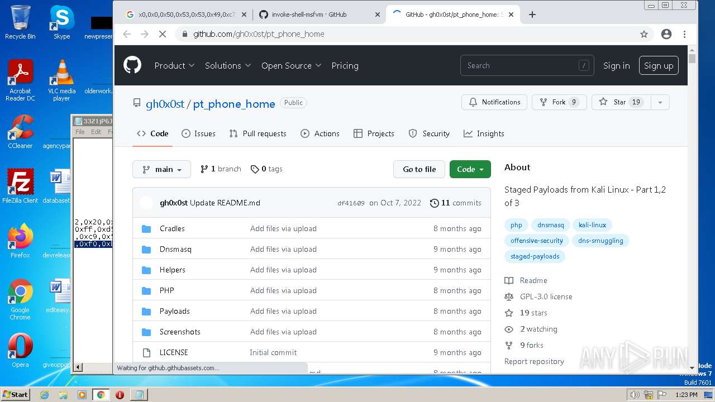Screen dimensions: 715x402
Task: Switch to the Code tab
Action: 152,133
